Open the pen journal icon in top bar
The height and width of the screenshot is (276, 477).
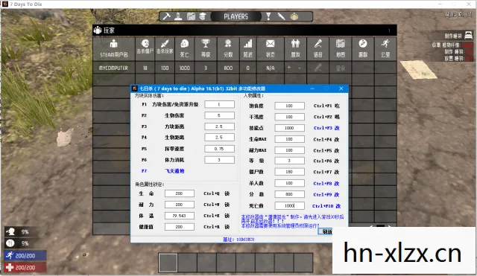(282, 16)
